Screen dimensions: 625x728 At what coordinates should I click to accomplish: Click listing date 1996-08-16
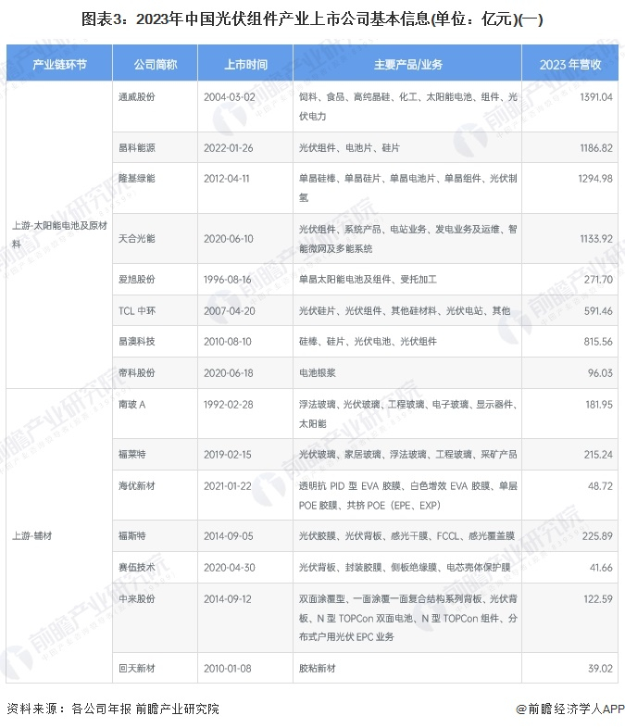coord(227,280)
